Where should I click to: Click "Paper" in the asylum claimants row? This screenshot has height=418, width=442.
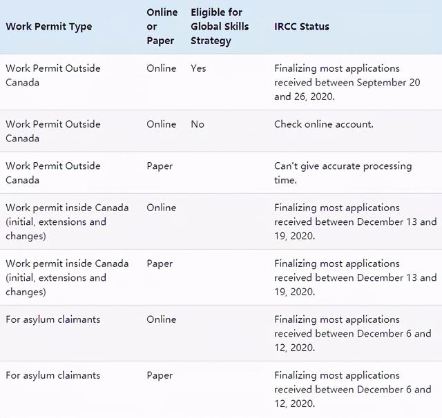click(160, 375)
